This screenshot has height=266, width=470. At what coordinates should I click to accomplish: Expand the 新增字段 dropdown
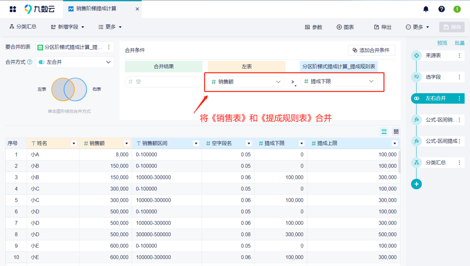[67, 27]
